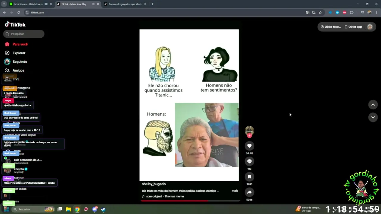Seek on the video progress bar
381x214 pixels.
tap(190, 201)
